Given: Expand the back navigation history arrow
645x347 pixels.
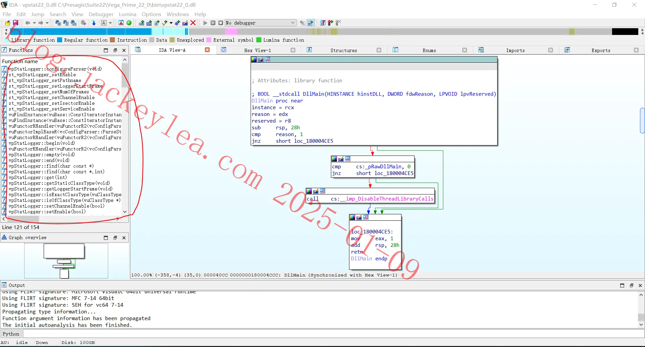Looking at the screenshot, I should [x=34, y=23].
